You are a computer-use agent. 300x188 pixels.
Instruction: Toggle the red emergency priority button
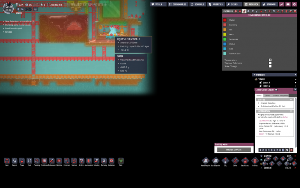291,150
